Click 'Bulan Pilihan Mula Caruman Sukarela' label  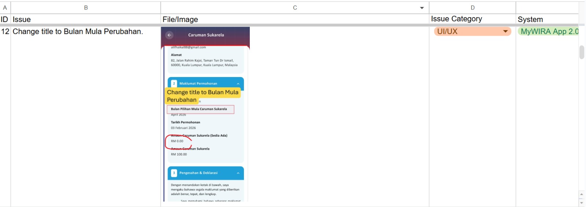(x=199, y=109)
